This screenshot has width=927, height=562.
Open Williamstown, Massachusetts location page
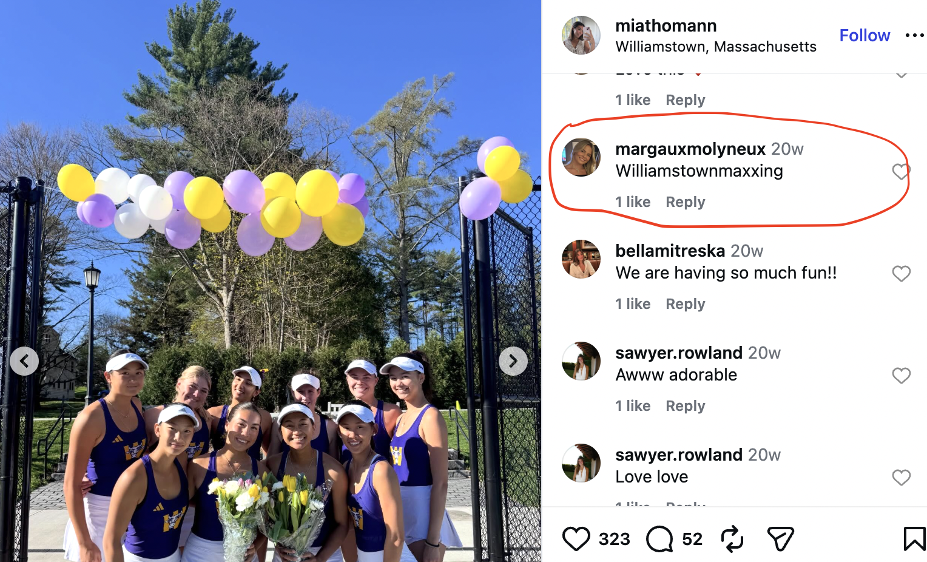716,47
